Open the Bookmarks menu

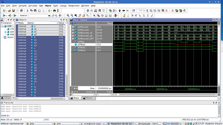(x=74, y=5)
